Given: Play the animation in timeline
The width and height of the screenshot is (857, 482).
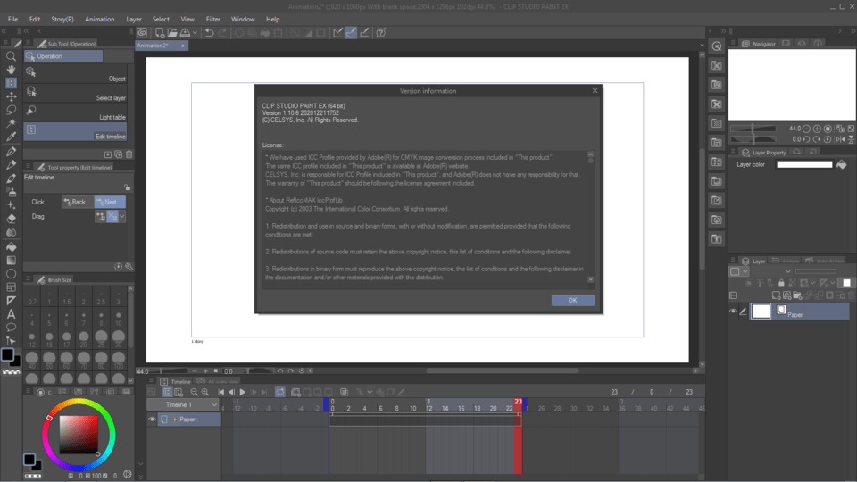Looking at the screenshot, I should pyautogui.click(x=242, y=392).
